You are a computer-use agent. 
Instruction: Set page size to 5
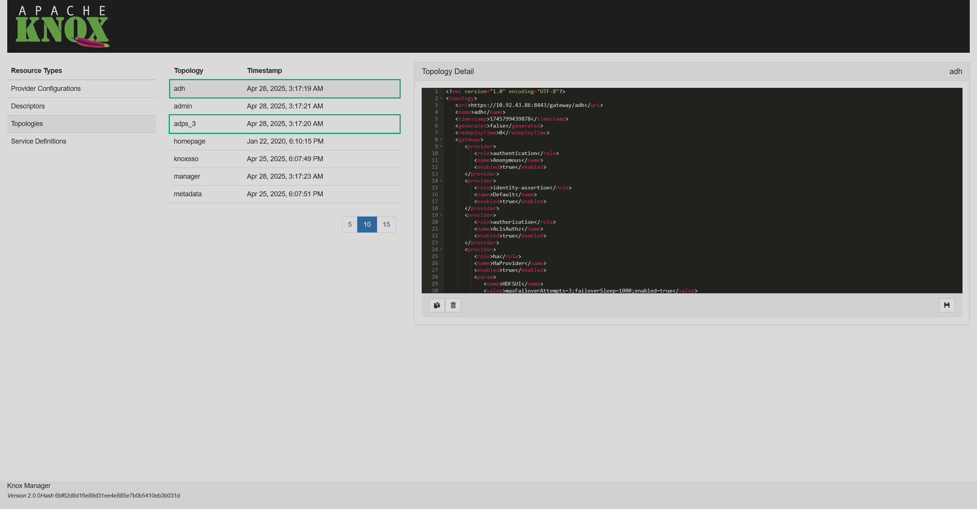tap(350, 225)
